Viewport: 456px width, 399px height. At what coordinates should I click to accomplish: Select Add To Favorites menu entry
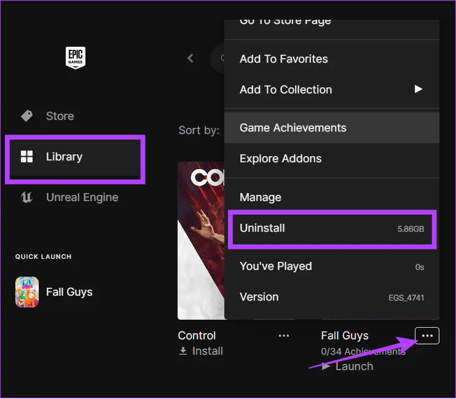(x=332, y=59)
